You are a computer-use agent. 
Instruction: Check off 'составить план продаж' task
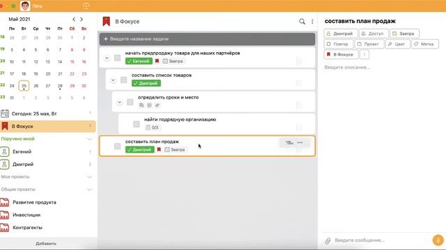pos(118,147)
